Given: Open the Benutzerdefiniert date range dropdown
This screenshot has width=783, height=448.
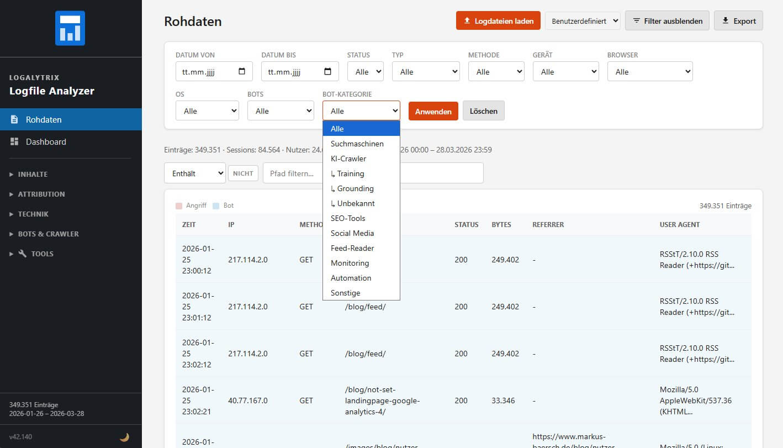Looking at the screenshot, I should tap(582, 20).
